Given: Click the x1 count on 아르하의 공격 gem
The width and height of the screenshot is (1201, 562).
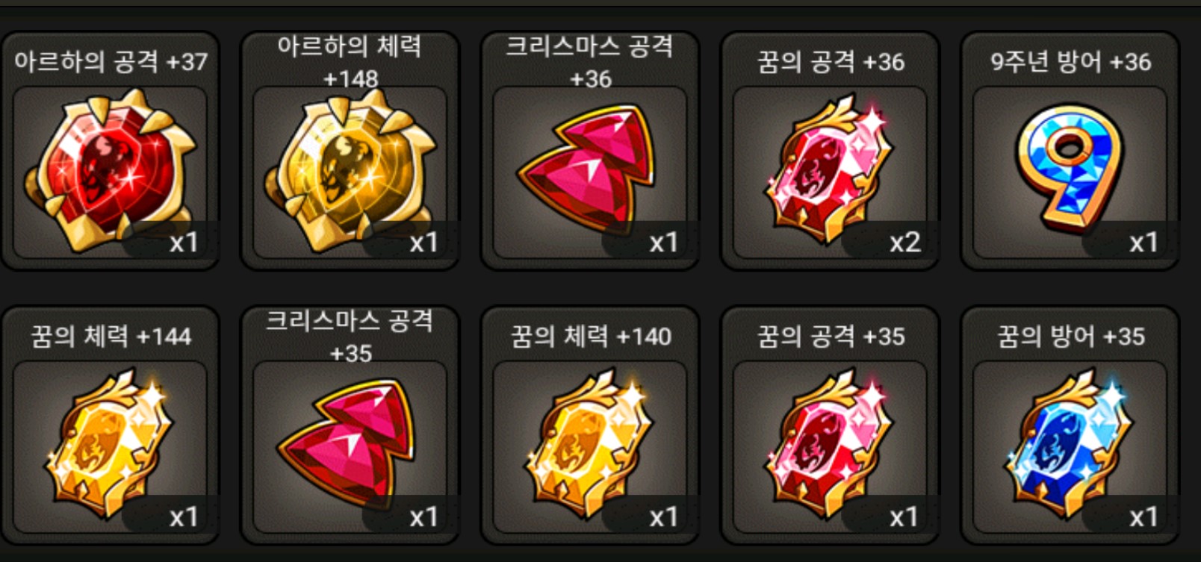Looking at the screenshot, I should 184,243.
